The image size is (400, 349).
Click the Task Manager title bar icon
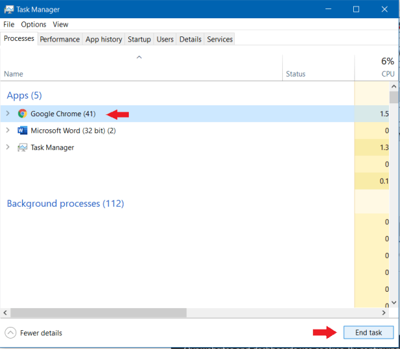[8, 9]
